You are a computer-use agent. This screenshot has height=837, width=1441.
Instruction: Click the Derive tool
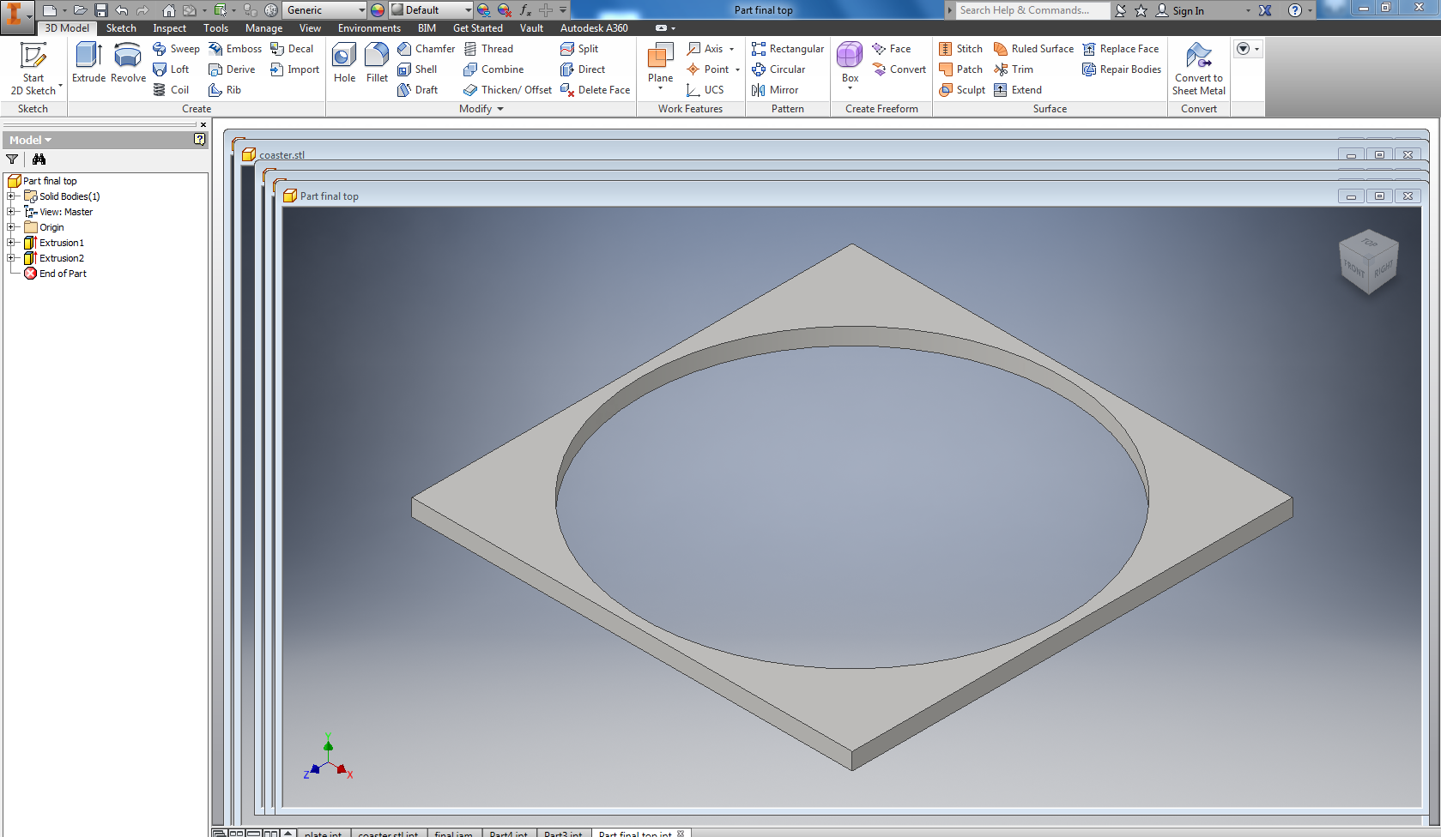(x=232, y=69)
